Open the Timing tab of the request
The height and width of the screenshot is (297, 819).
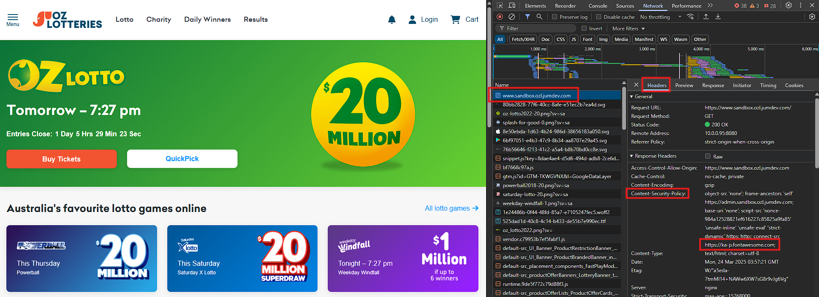(x=768, y=85)
